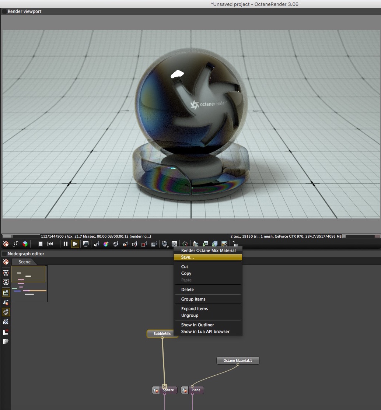The height and width of the screenshot is (410, 381).
Task: Click the Nodegraph editor panel checkbox
Action: [4, 254]
